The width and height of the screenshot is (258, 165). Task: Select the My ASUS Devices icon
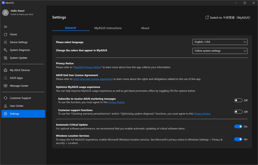click(x=5, y=70)
